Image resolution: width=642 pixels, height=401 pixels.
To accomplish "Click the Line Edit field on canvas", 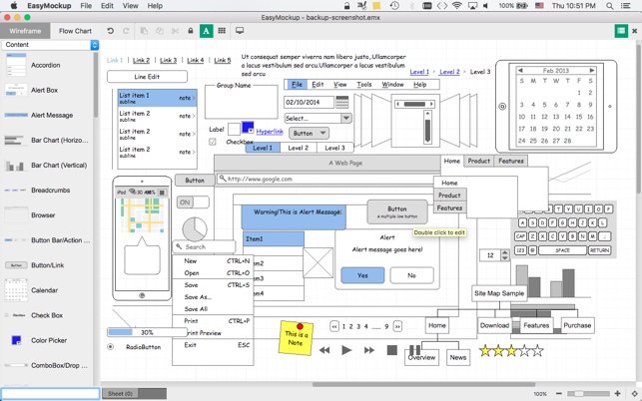I will tap(147, 77).
